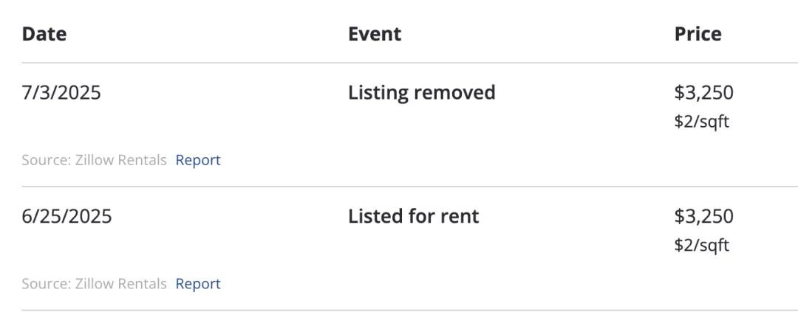This screenshot has height=312, width=798.
Task: Click the Report link for 7/3/2025 entry
Action: [x=198, y=160]
